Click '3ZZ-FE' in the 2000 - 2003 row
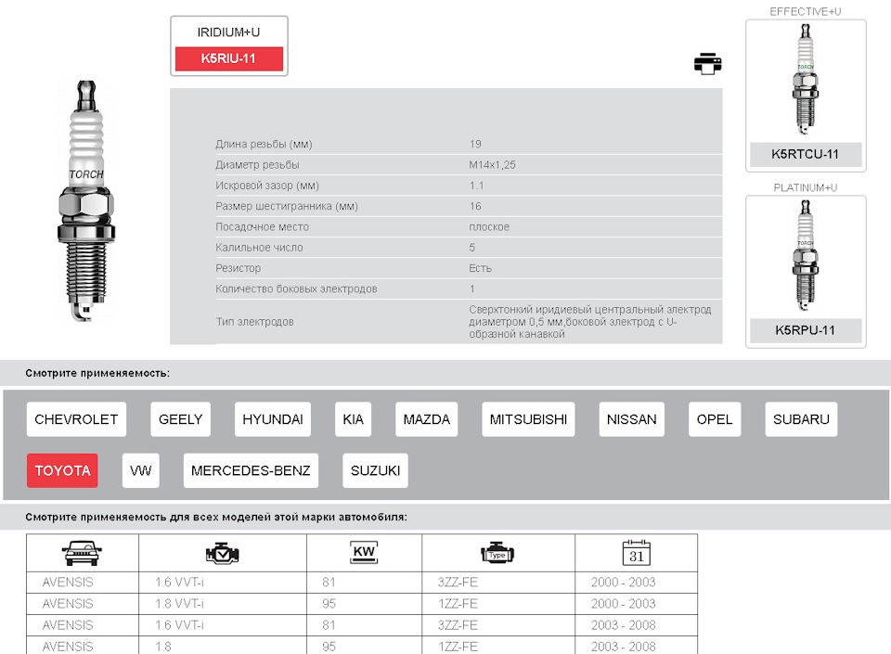 [458, 583]
